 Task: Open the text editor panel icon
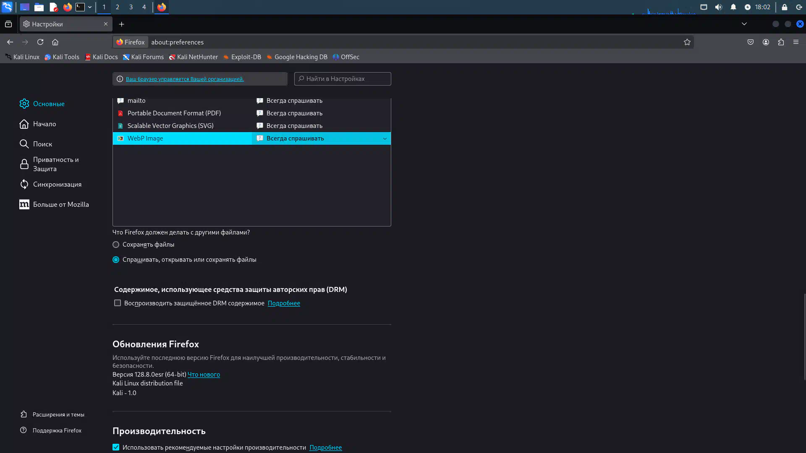[x=53, y=7]
